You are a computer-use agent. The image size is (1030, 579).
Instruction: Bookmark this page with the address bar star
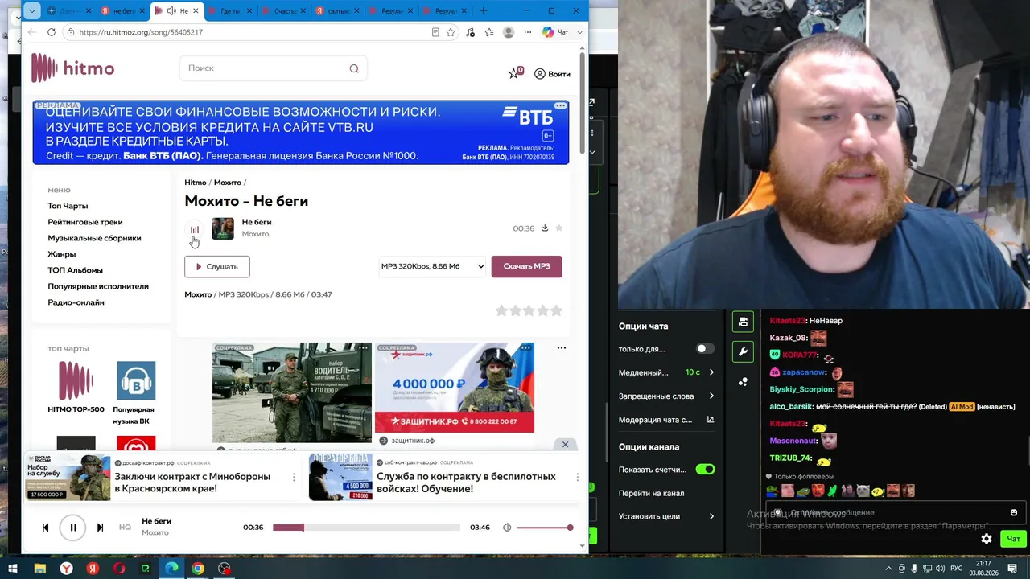(x=451, y=32)
